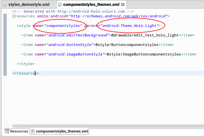This screenshot has width=204, height=137.
Task: Click the android-holo-colors.com URL in comment
Action: (91, 11)
